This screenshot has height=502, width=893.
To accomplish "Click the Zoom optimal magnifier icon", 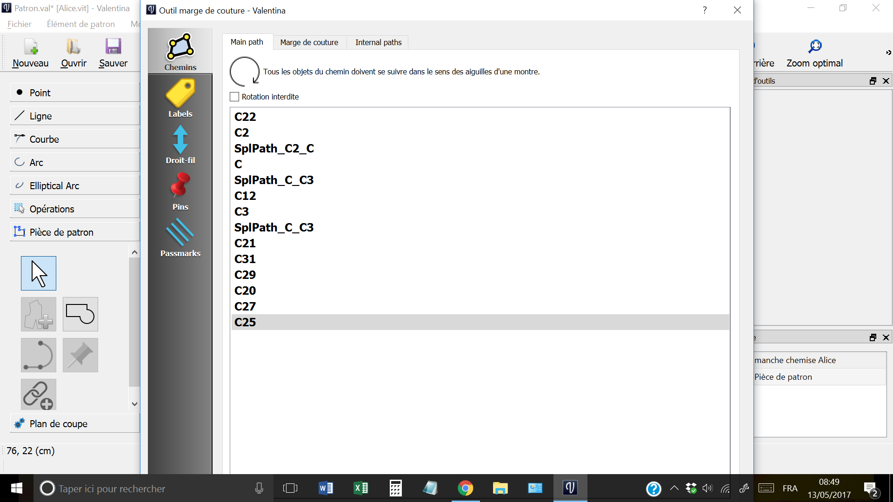I will [x=814, y=46].
